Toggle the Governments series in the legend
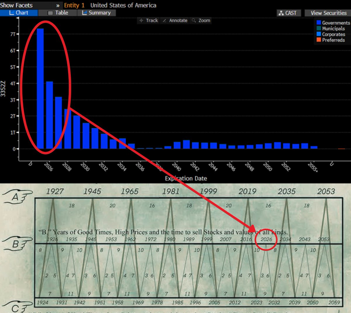 336,23
